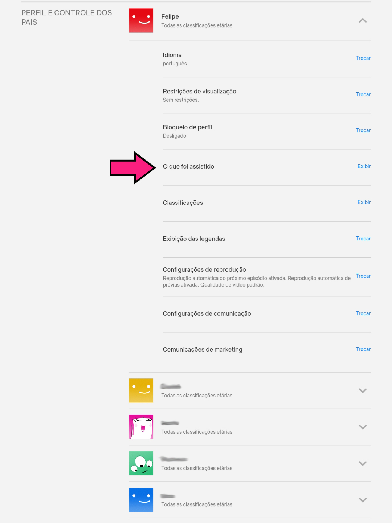The height and width of the screenshot is (523, 392).
Task: Show the O que foi assistido history
Action: tap(364, 166)
